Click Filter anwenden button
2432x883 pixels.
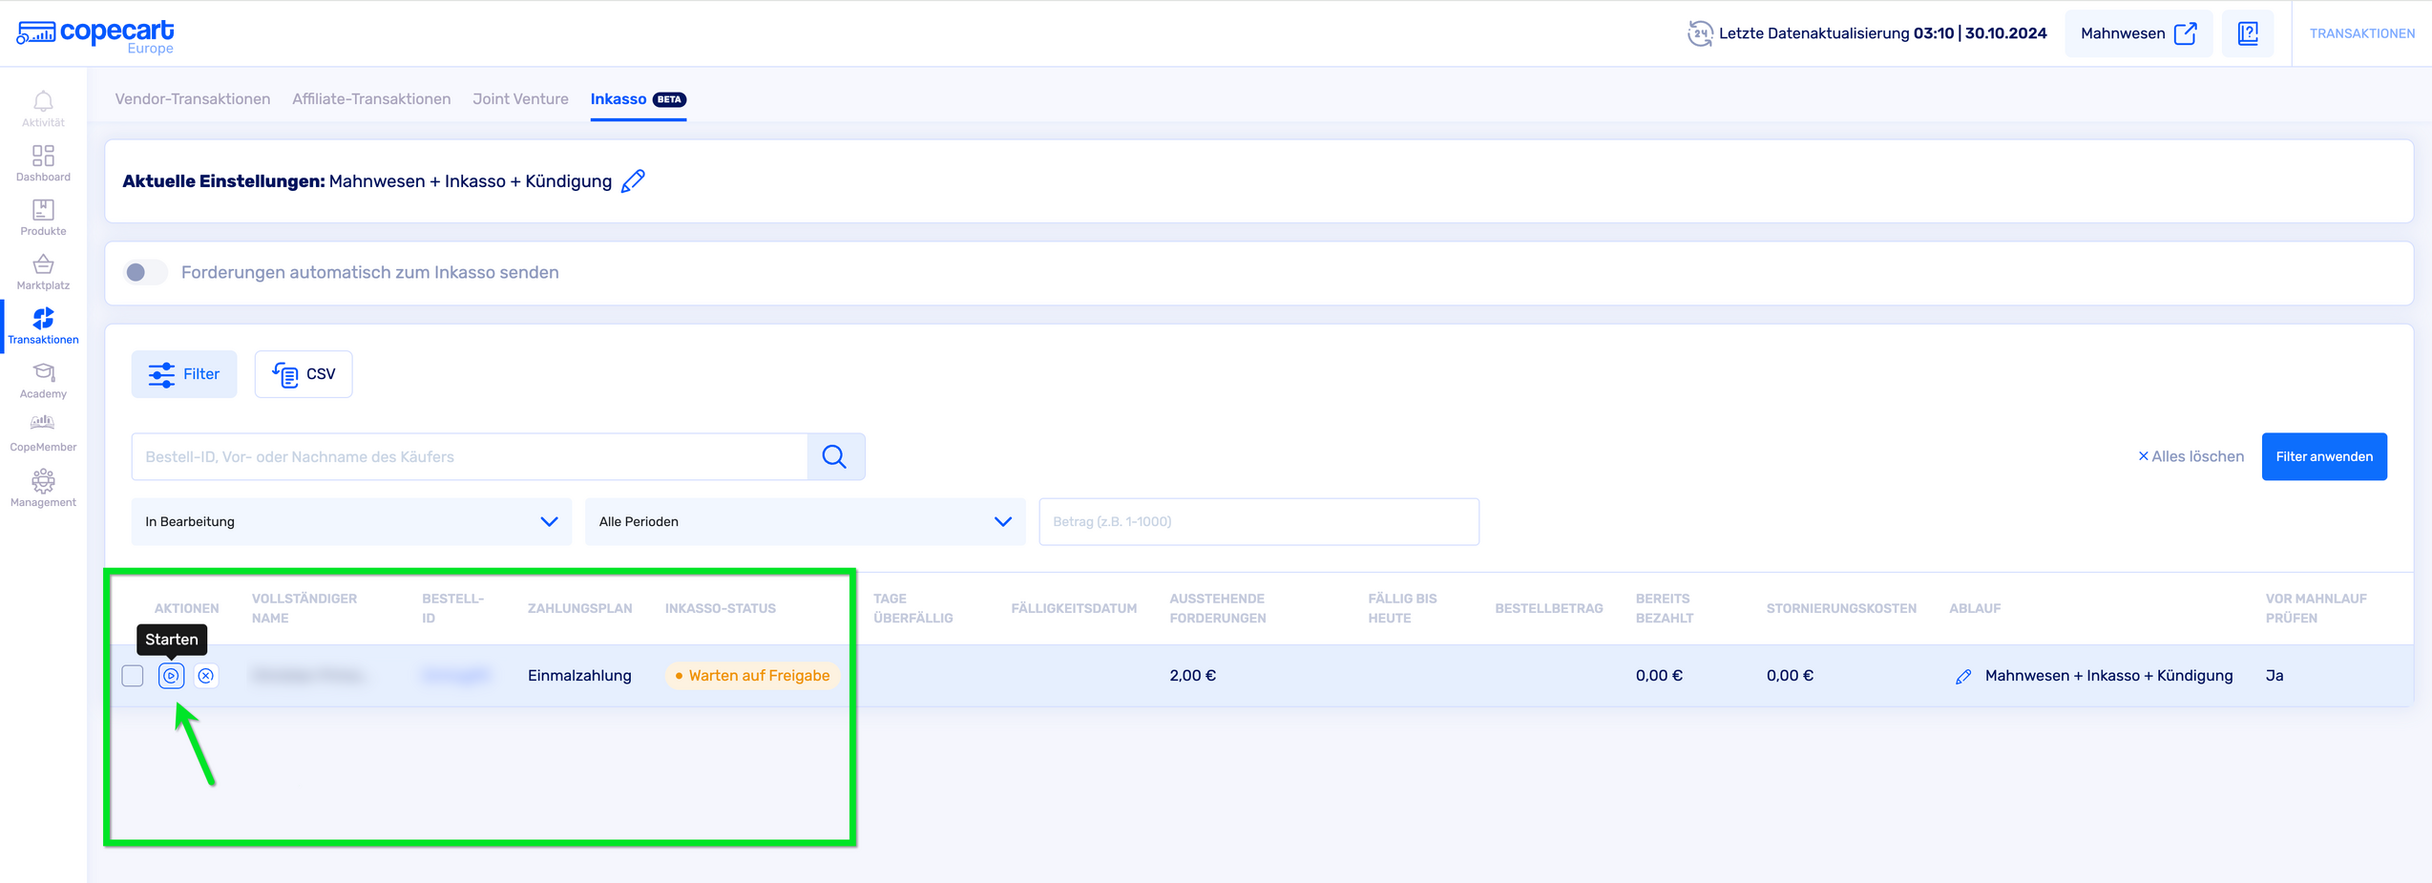(2323, 457)
